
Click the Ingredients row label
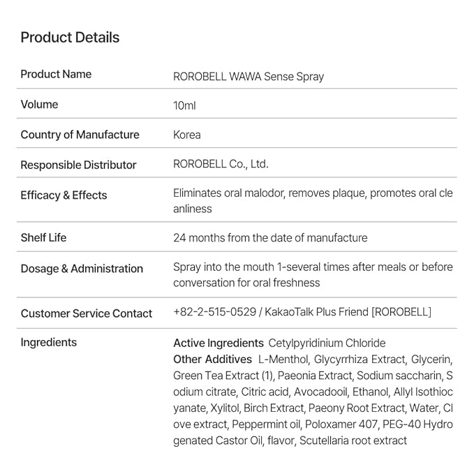[x=49, y=342]
